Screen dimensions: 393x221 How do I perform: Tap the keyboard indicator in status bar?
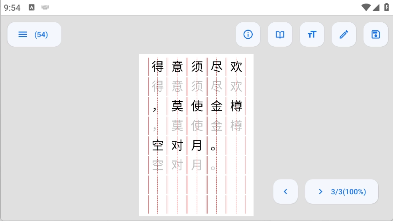coord(45,8)
